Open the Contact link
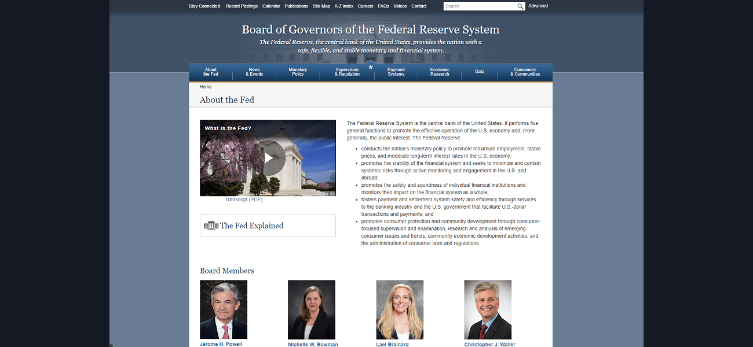This screenshot has height=347, width=753. tap(419, 6)
